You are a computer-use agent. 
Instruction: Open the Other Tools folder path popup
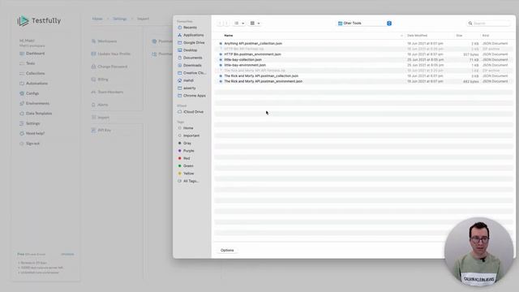point(365,24)
